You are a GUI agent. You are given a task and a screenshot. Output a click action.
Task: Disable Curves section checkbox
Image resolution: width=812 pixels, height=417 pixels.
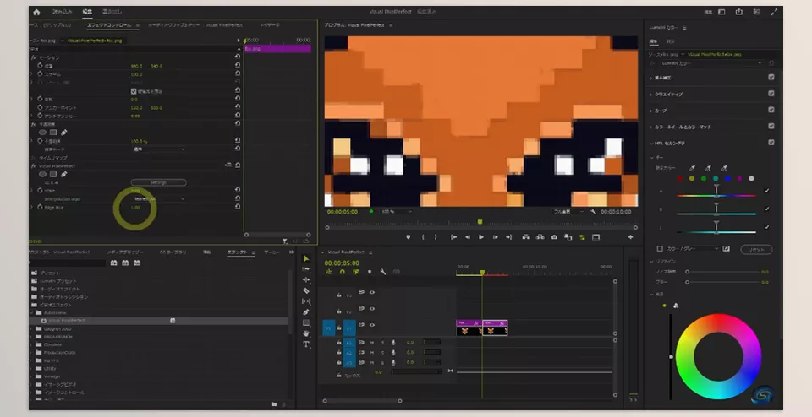771,110
